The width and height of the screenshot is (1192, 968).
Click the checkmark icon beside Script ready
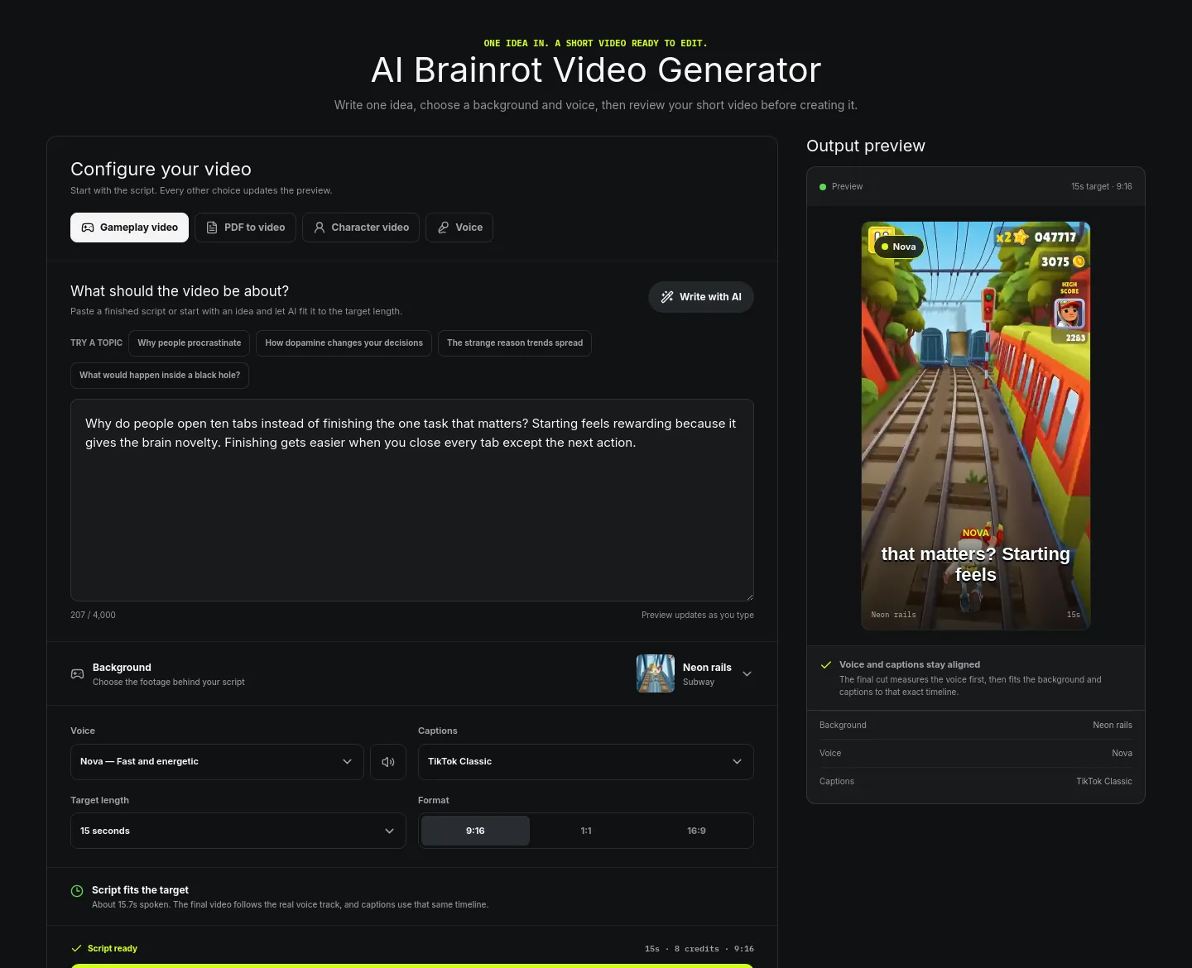pos(77,948)
